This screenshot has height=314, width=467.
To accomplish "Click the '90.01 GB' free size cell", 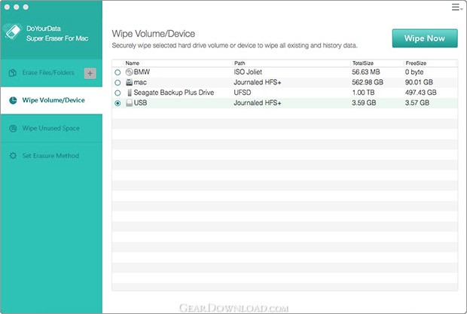I will click(419, 82).
